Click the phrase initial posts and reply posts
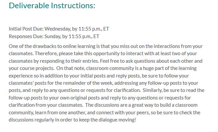218x132 pixels. (x=110, y=76)
